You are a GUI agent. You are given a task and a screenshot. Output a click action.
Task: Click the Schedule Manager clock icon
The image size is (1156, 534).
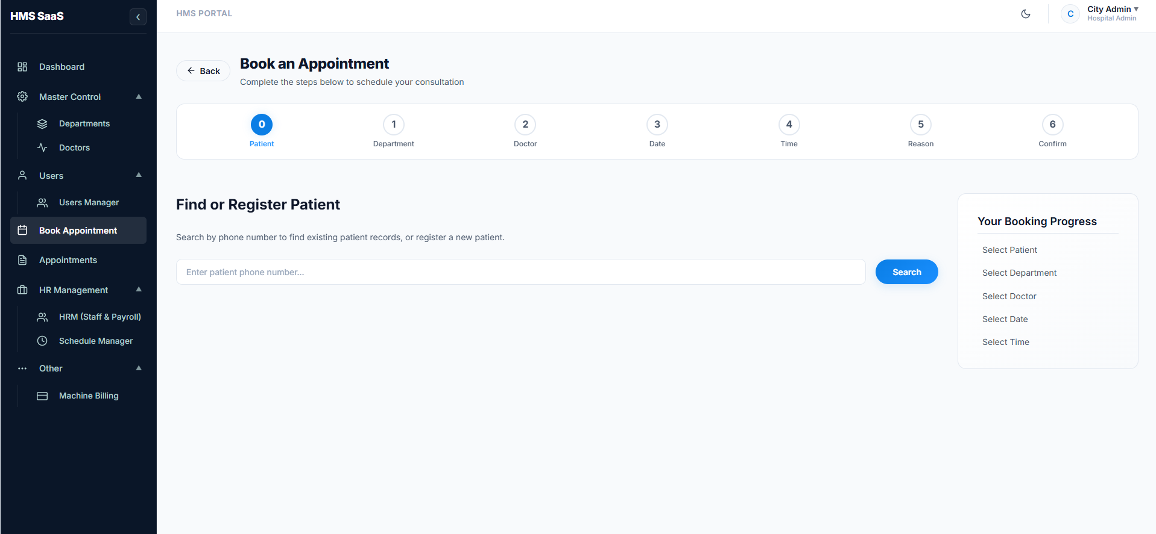(x=42, y=341)
